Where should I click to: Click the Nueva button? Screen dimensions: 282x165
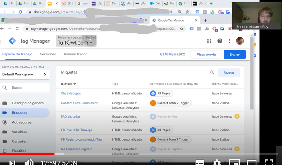(x=229, y=73)
